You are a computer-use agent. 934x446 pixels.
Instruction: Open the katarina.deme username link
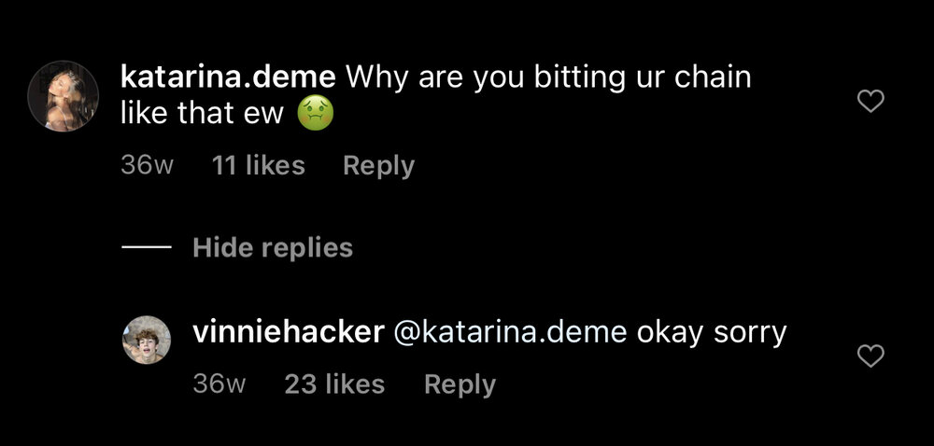tap(228, 77)
